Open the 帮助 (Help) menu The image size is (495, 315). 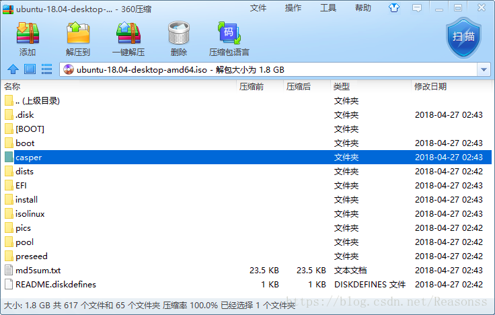[x=363, y=8]
